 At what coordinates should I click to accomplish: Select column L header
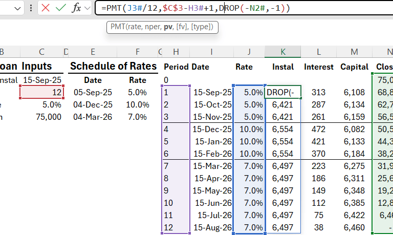(x=319, y=52)
